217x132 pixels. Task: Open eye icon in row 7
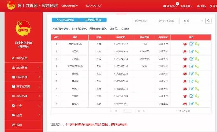[x=185, y=89]
